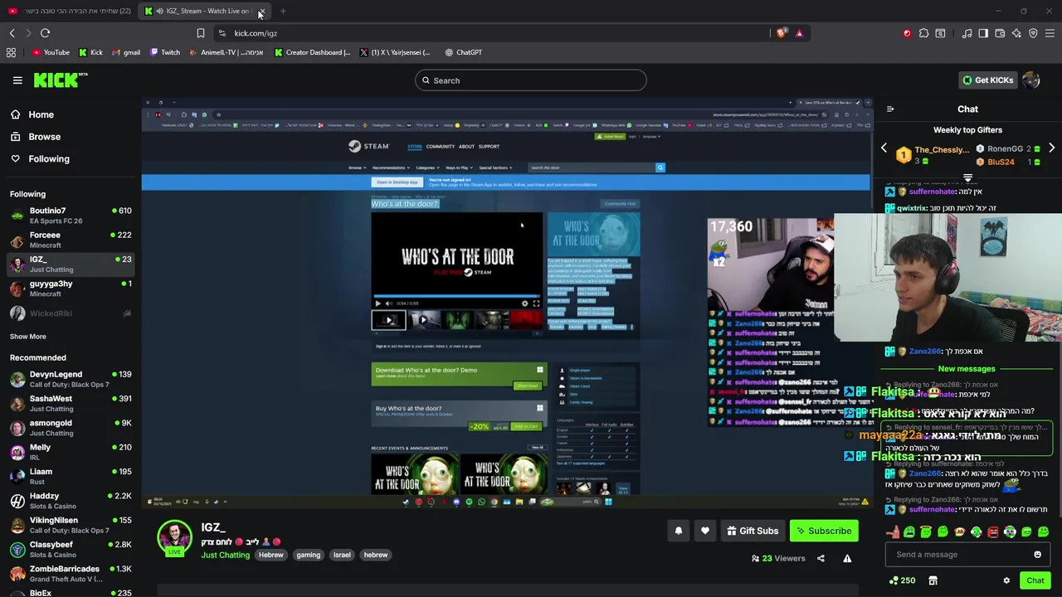1062x597 pixels.
Task: Toggle follow with the heart button
Action: [705, 531]
